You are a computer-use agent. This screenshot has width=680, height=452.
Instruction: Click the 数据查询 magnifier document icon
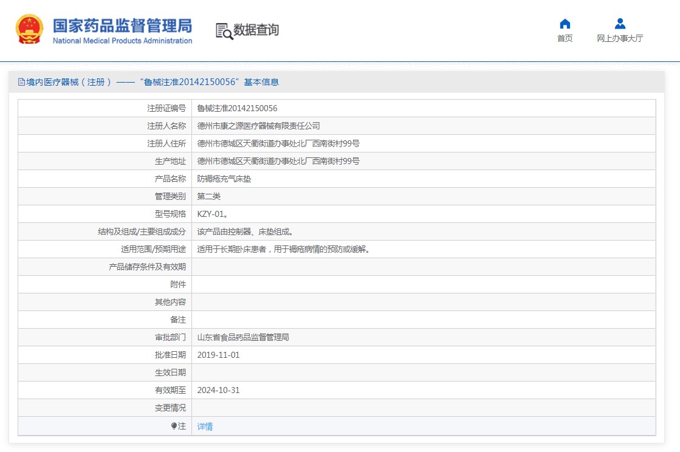coord(224,30)
